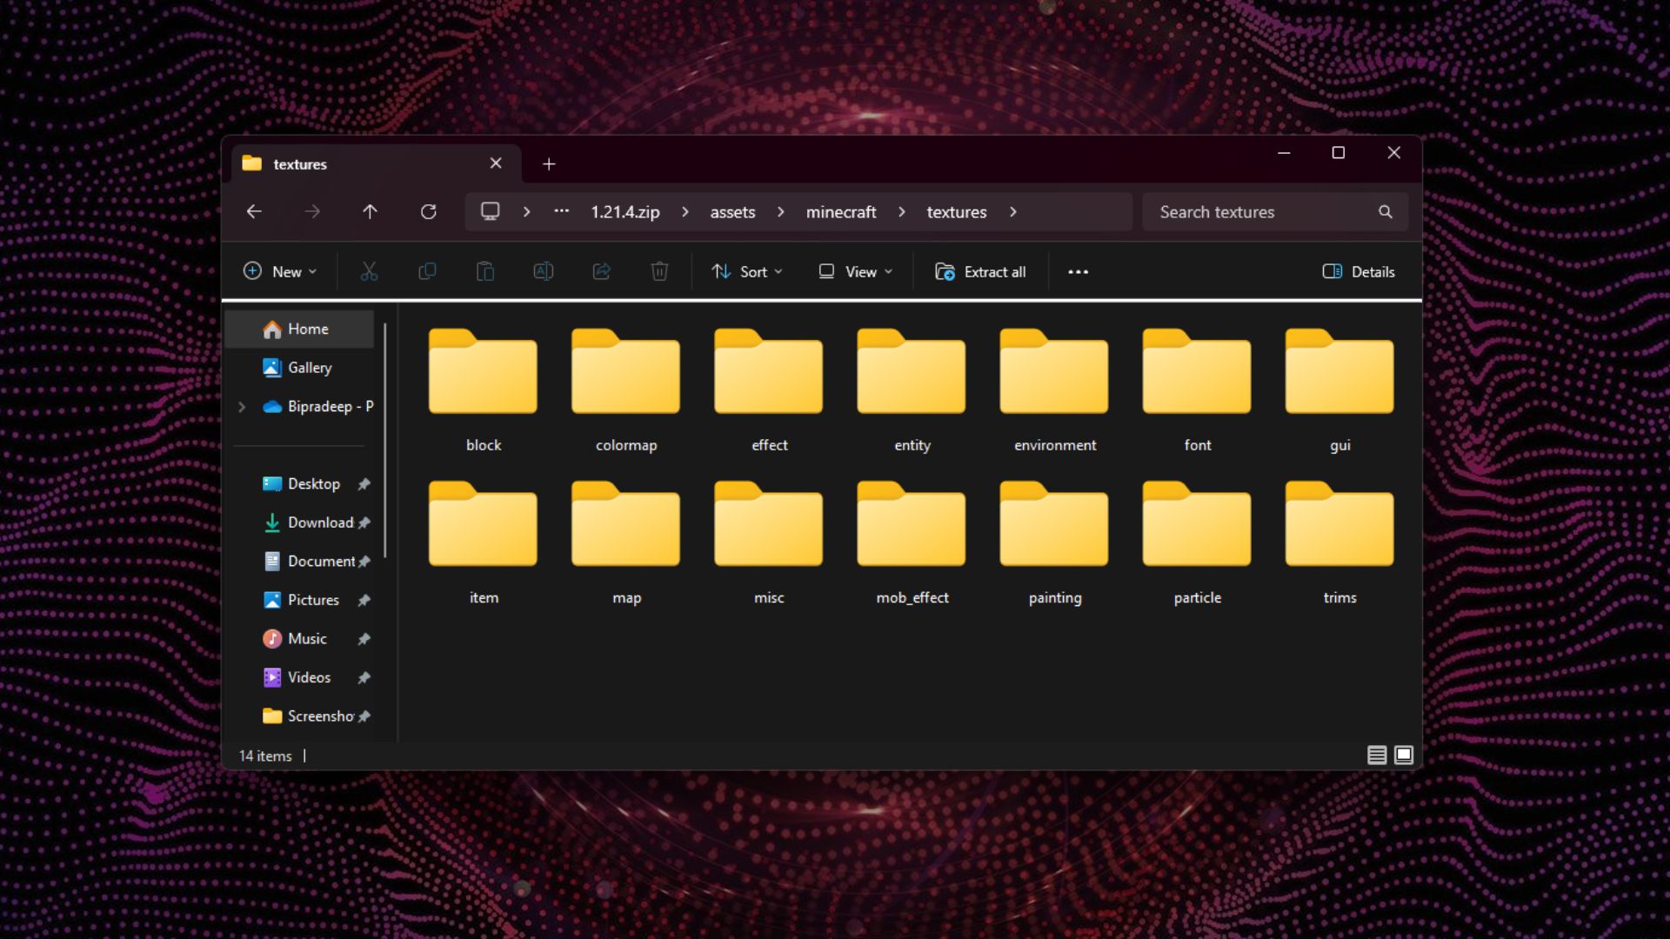This screenshot has height=939, width=1670.
Task: Switch to large thumbnails view layout
Action: [x=1404, y=755]
